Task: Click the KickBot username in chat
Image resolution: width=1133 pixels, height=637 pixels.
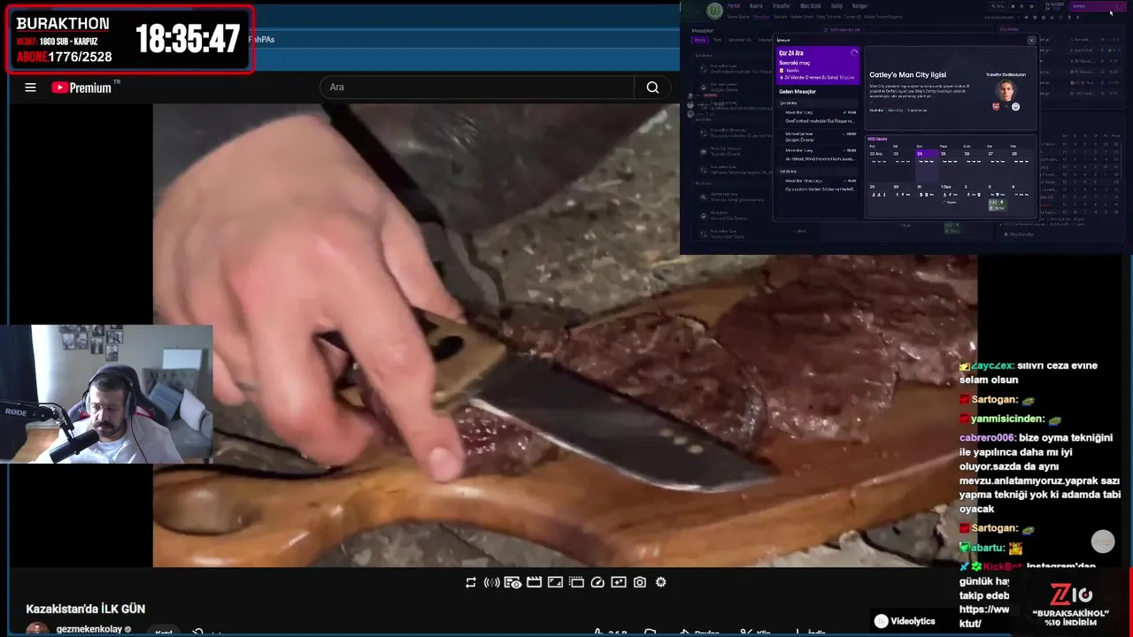Action: pos(1002,566)
